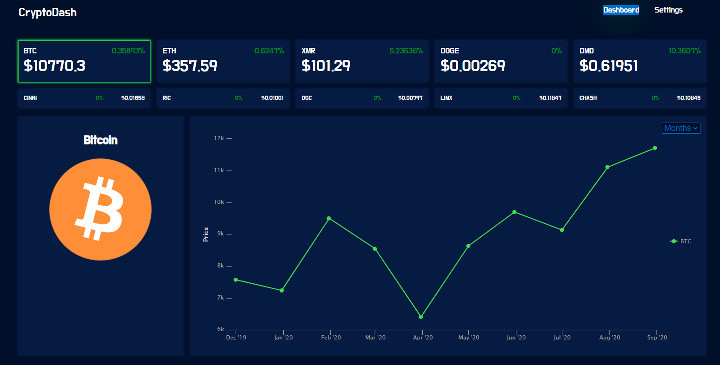
Task: Click the Jun '20 data point on chart
Action: (x=514, y=212)
